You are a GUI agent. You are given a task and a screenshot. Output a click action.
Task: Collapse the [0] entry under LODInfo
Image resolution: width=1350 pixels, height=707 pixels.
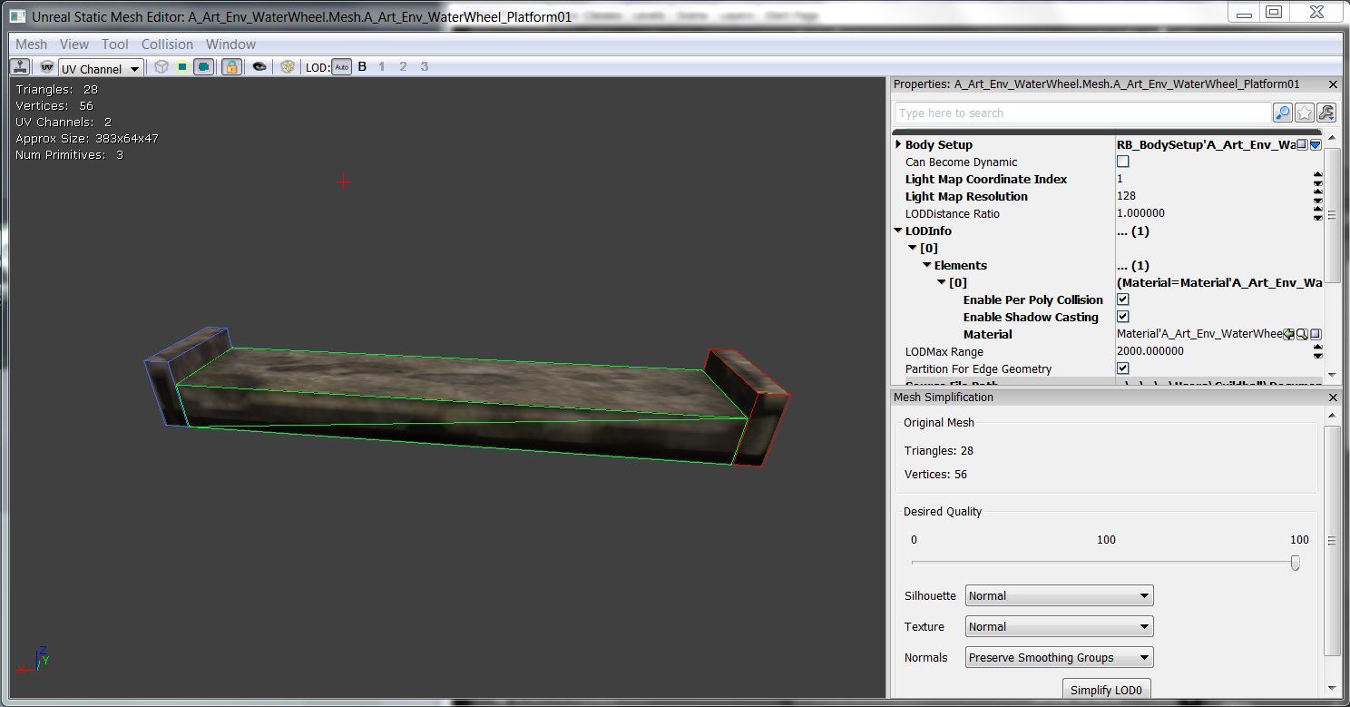click(913, 248)
